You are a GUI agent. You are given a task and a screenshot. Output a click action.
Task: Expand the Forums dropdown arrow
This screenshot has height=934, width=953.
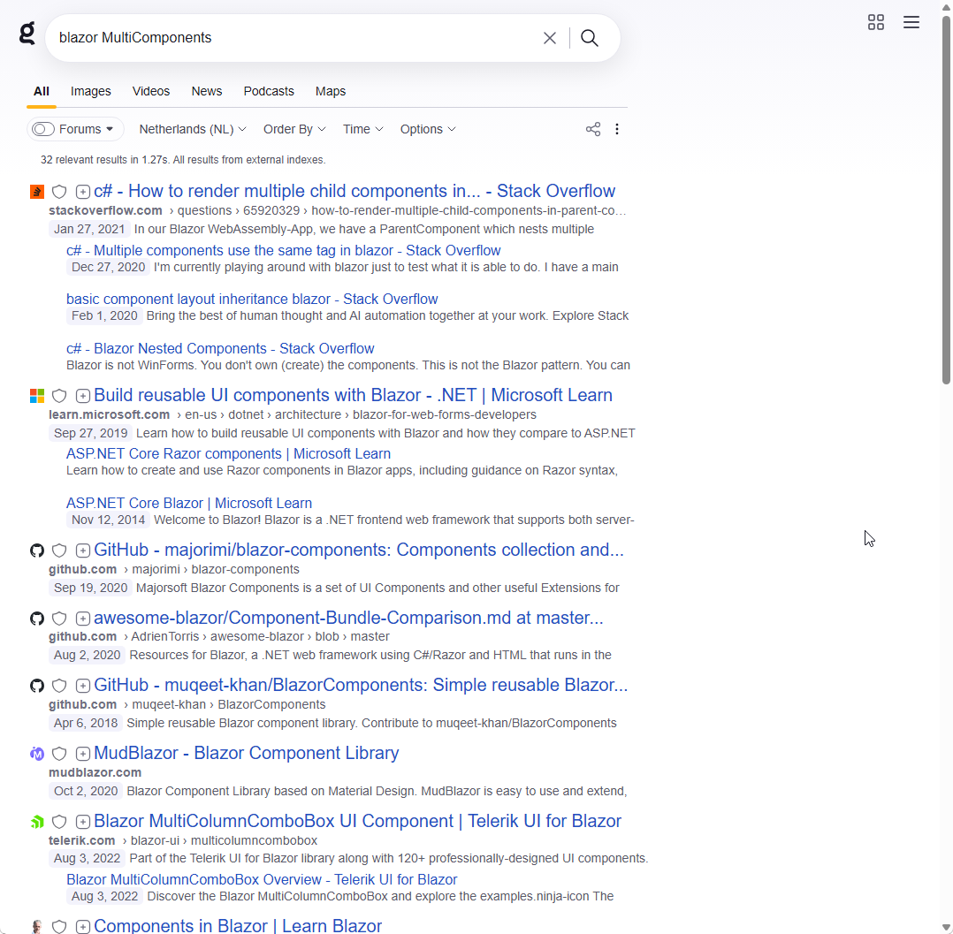pyautogui.click(x=110, y=129)
